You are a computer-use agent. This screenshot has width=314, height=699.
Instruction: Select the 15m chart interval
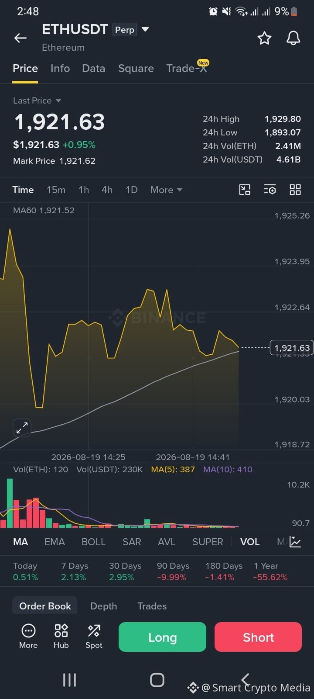point(56,190)
